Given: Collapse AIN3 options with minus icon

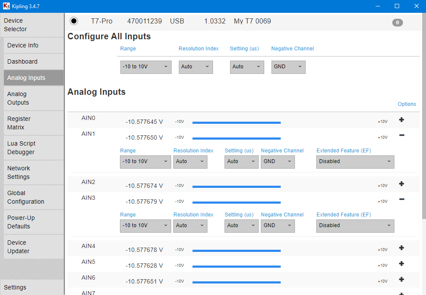Looking at the screenshot, I should (x=401, y=199).
